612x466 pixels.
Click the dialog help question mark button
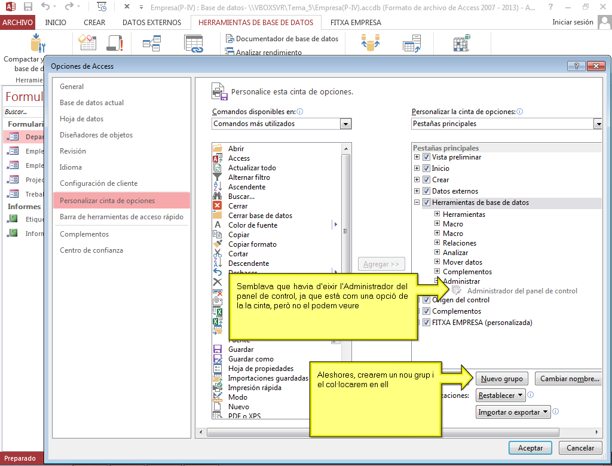coord(576,66)
